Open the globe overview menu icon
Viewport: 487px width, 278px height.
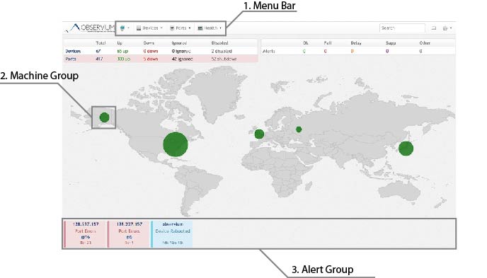click(x=122, y=28)
